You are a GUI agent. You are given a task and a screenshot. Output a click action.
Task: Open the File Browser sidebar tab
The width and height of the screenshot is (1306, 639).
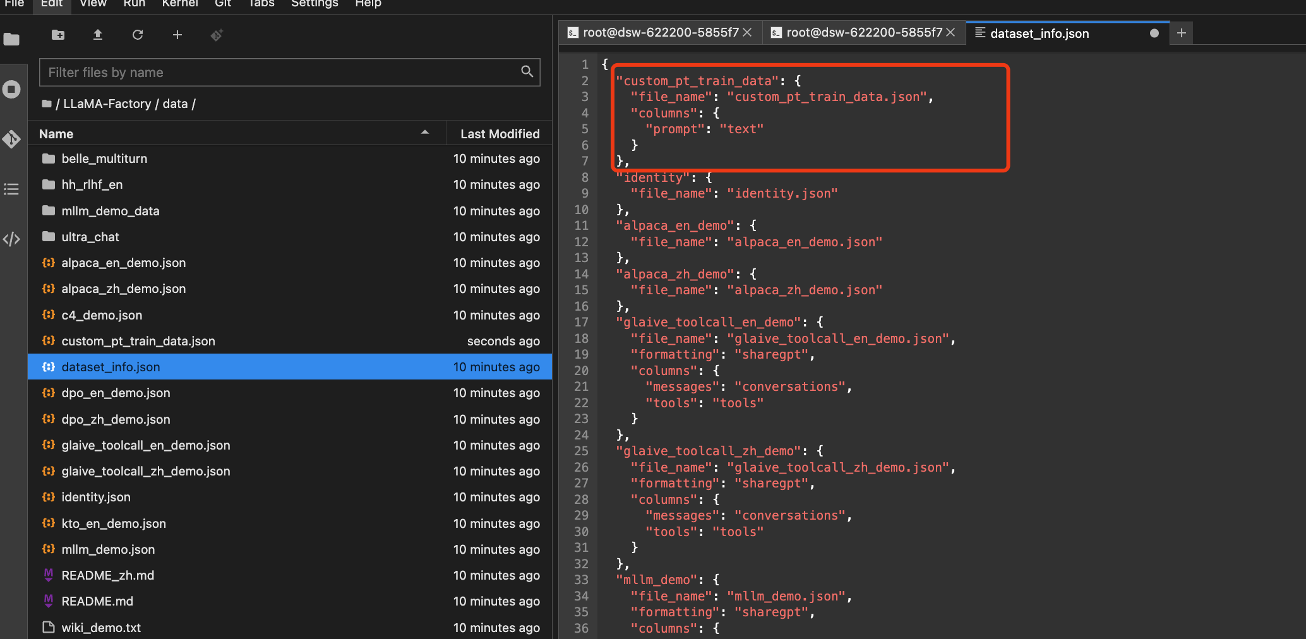click(x=11, y=39)
